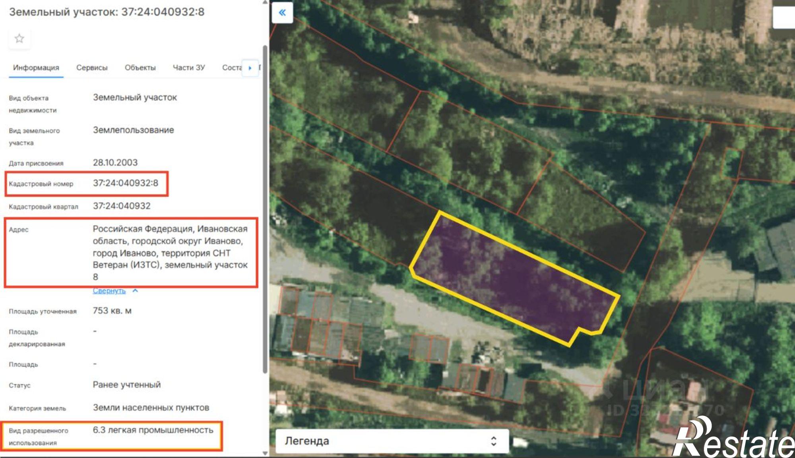The height and width of the screenshot is (458, 795).
Task: Collapse the address with Свернуть link
Action: coord(109,291)
